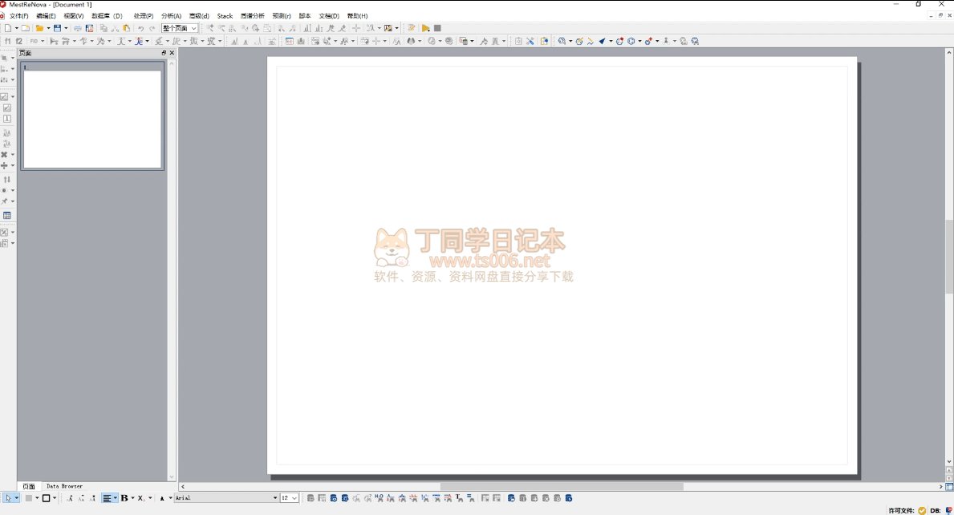Click the Open folder icon
Viewport: 954px width, 515px height.
pos(39,28)
